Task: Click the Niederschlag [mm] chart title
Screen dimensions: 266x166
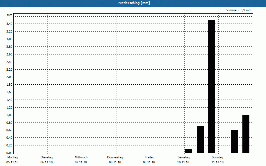Action: (134, 3)
